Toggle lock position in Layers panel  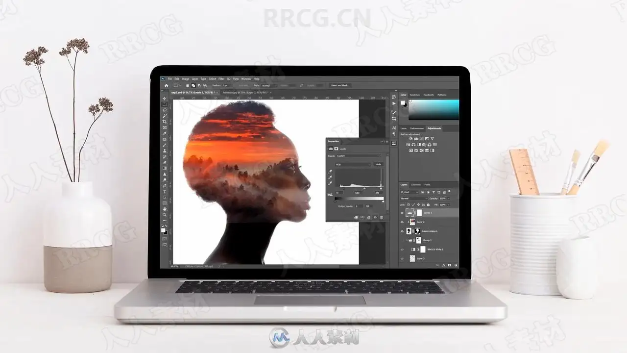tap(418, 204)
